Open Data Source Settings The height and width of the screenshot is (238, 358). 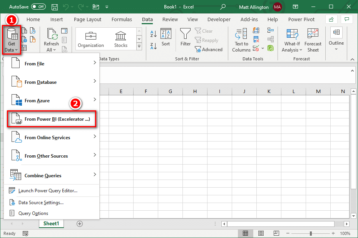click(x=52, y=203)
